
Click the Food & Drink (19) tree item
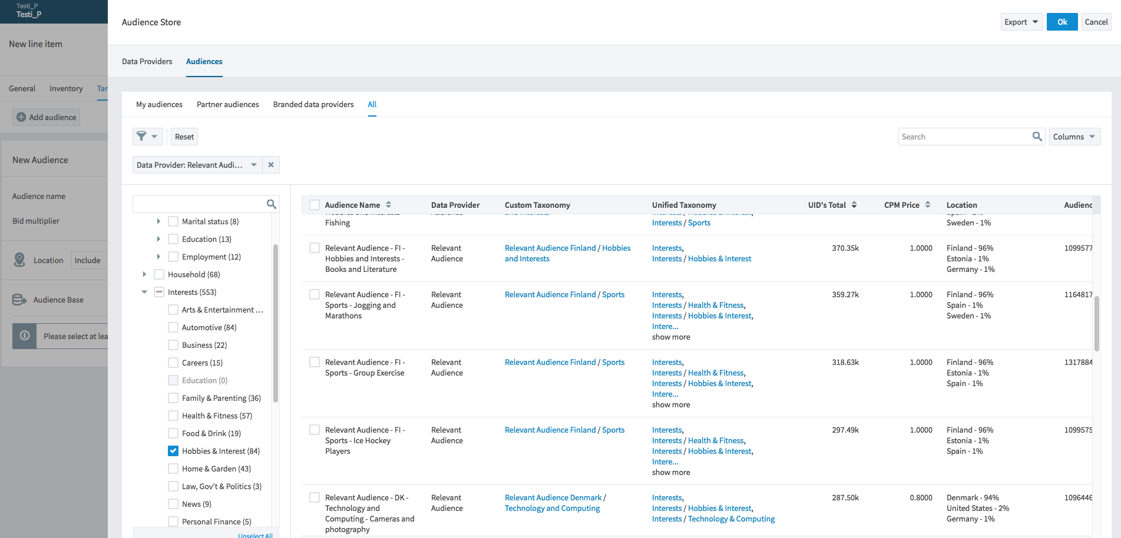[211, 433]
